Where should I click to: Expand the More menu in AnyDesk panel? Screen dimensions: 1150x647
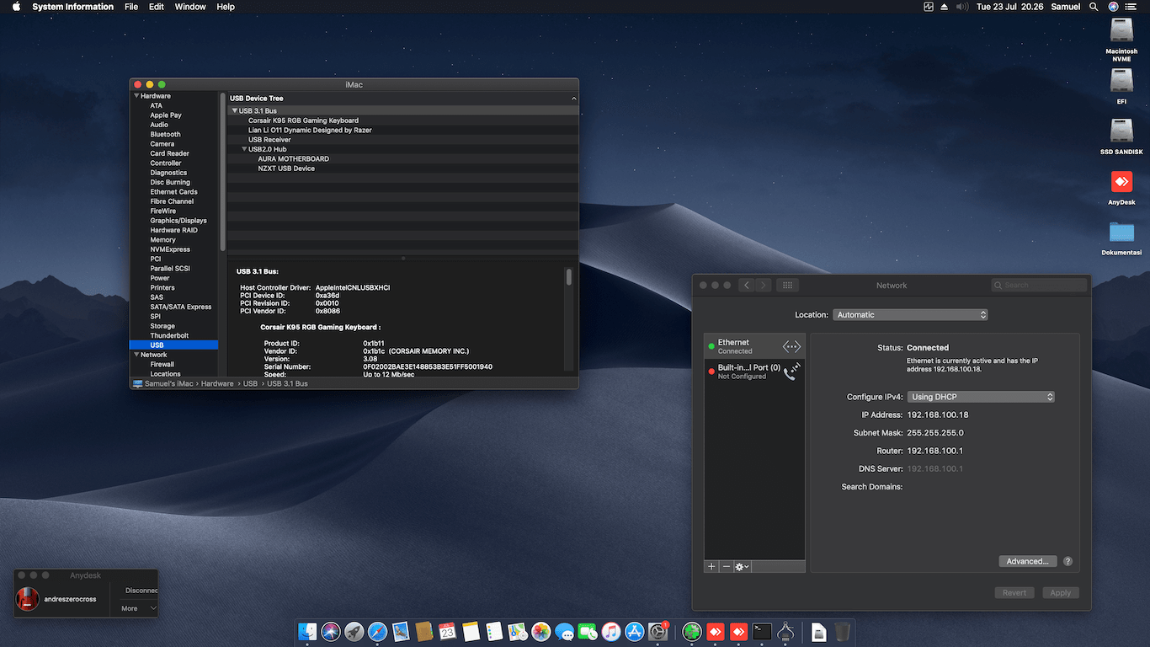139,608
